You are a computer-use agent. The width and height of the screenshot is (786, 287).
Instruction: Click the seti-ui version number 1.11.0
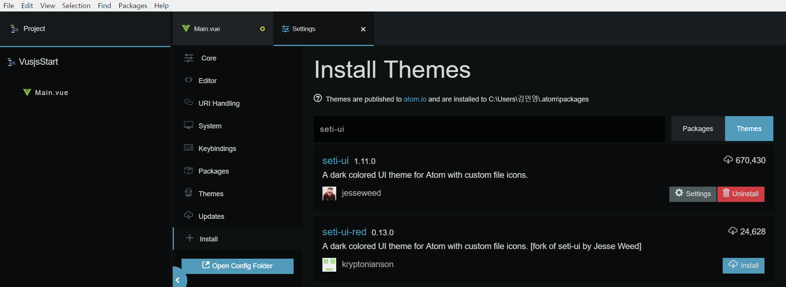point(365,161)
